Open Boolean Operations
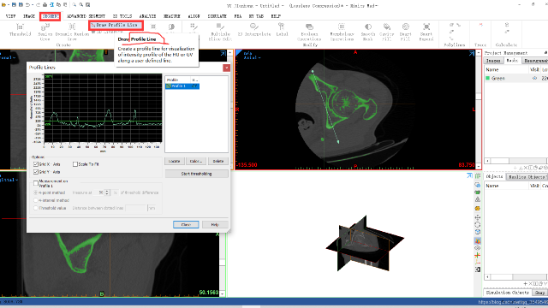The height and width of the screenshot is (308, 548). pos(309,32)
